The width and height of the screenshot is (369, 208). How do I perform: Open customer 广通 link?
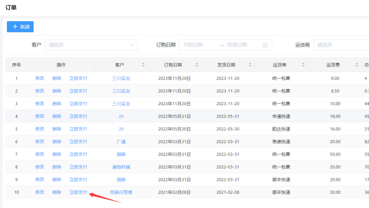pos(121,142)
